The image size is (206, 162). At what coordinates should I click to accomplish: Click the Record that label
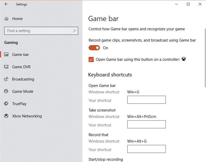98,135
